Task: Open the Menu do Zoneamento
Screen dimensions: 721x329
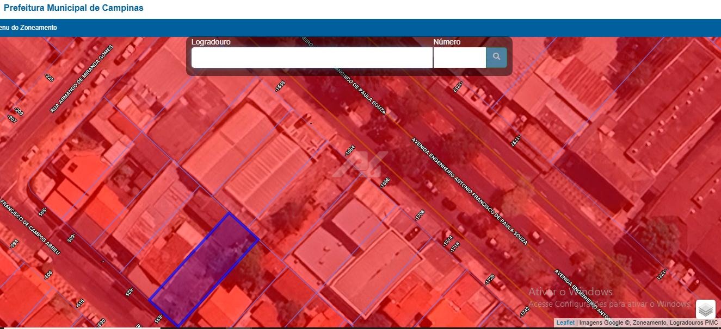Action: (x=28, y=28)
